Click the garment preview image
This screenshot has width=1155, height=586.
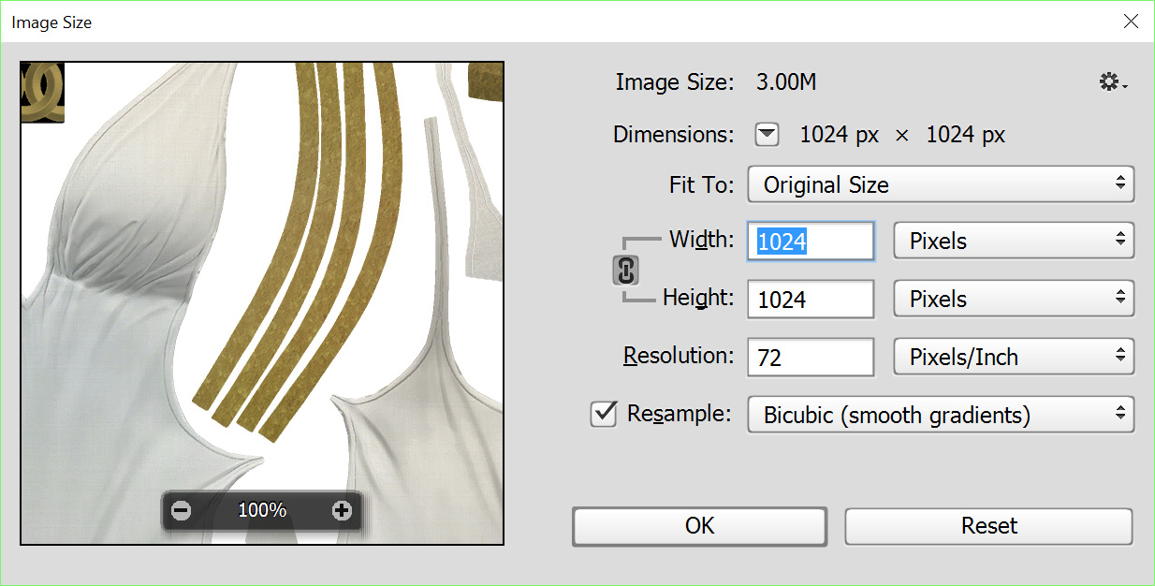click(x=262, y=281)
